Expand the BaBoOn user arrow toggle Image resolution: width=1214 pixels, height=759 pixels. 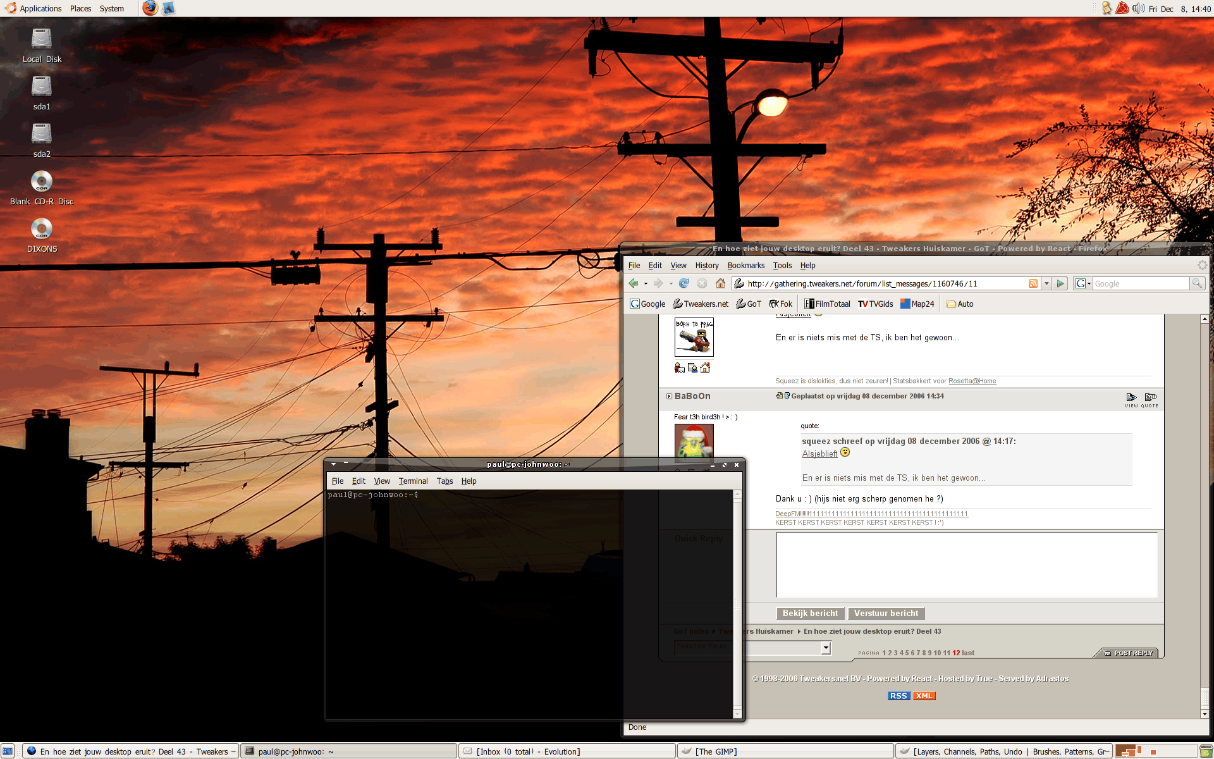669,397
